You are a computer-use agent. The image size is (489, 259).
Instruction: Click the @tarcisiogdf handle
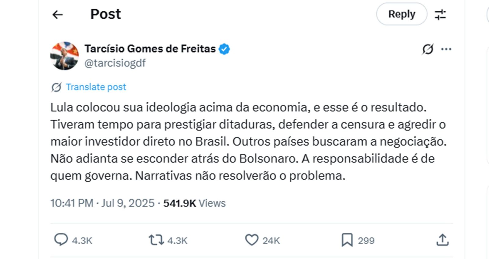pyautogui.click(x=115, y=63)
